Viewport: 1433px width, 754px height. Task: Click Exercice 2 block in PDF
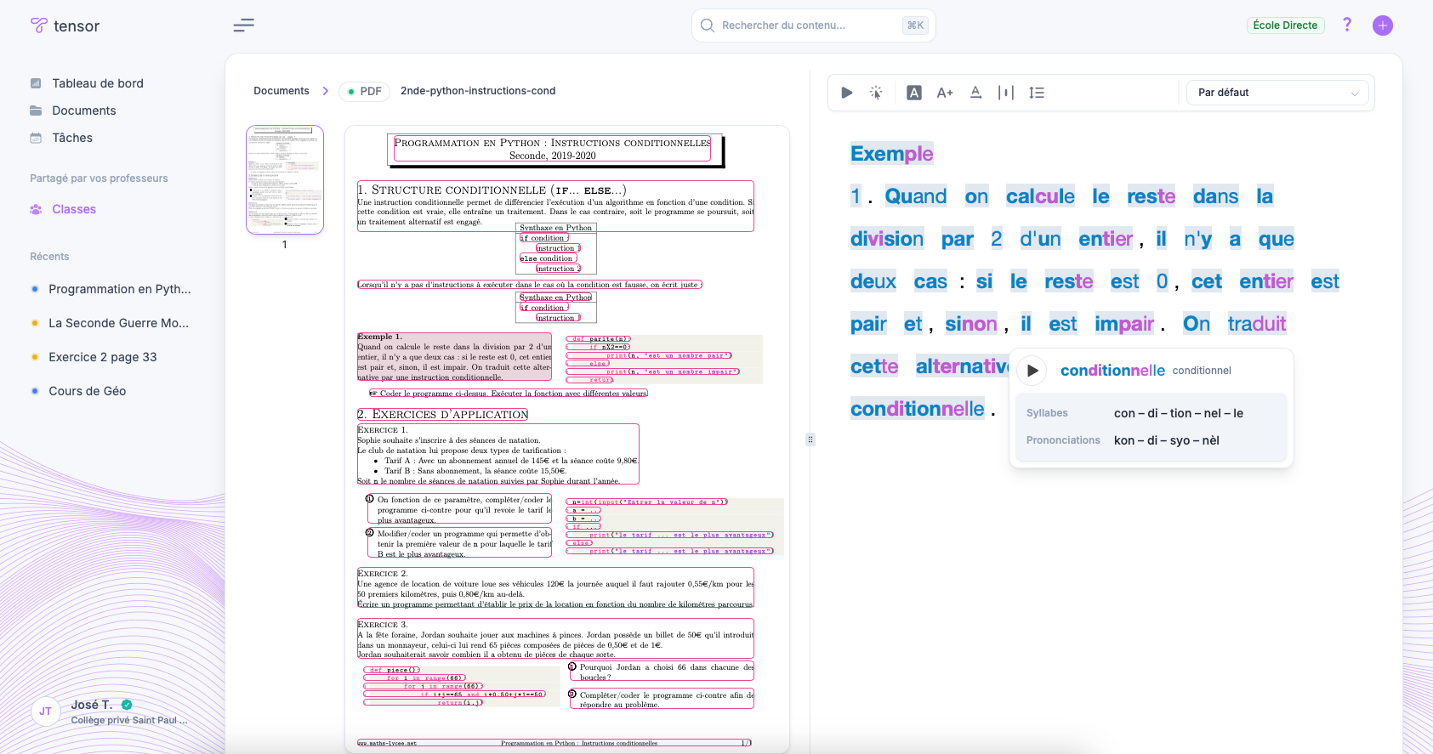555,588
